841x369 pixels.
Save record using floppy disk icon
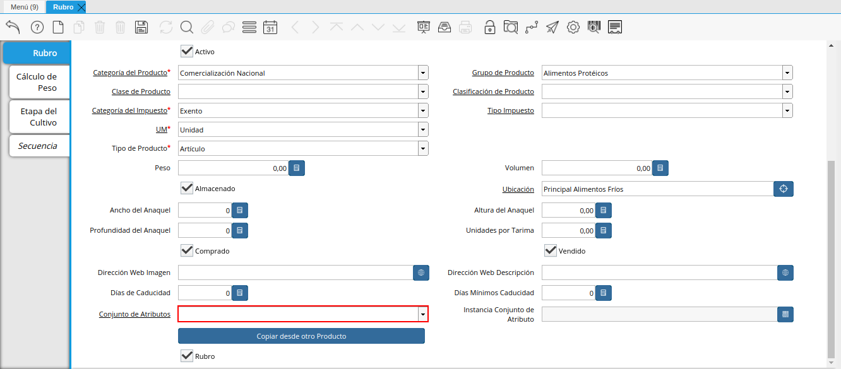click(x=141, y=27)
